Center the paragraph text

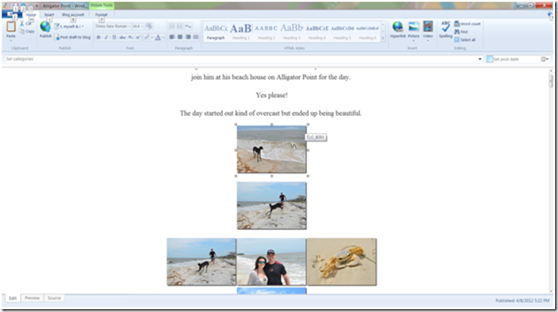[x=180, y=37]
